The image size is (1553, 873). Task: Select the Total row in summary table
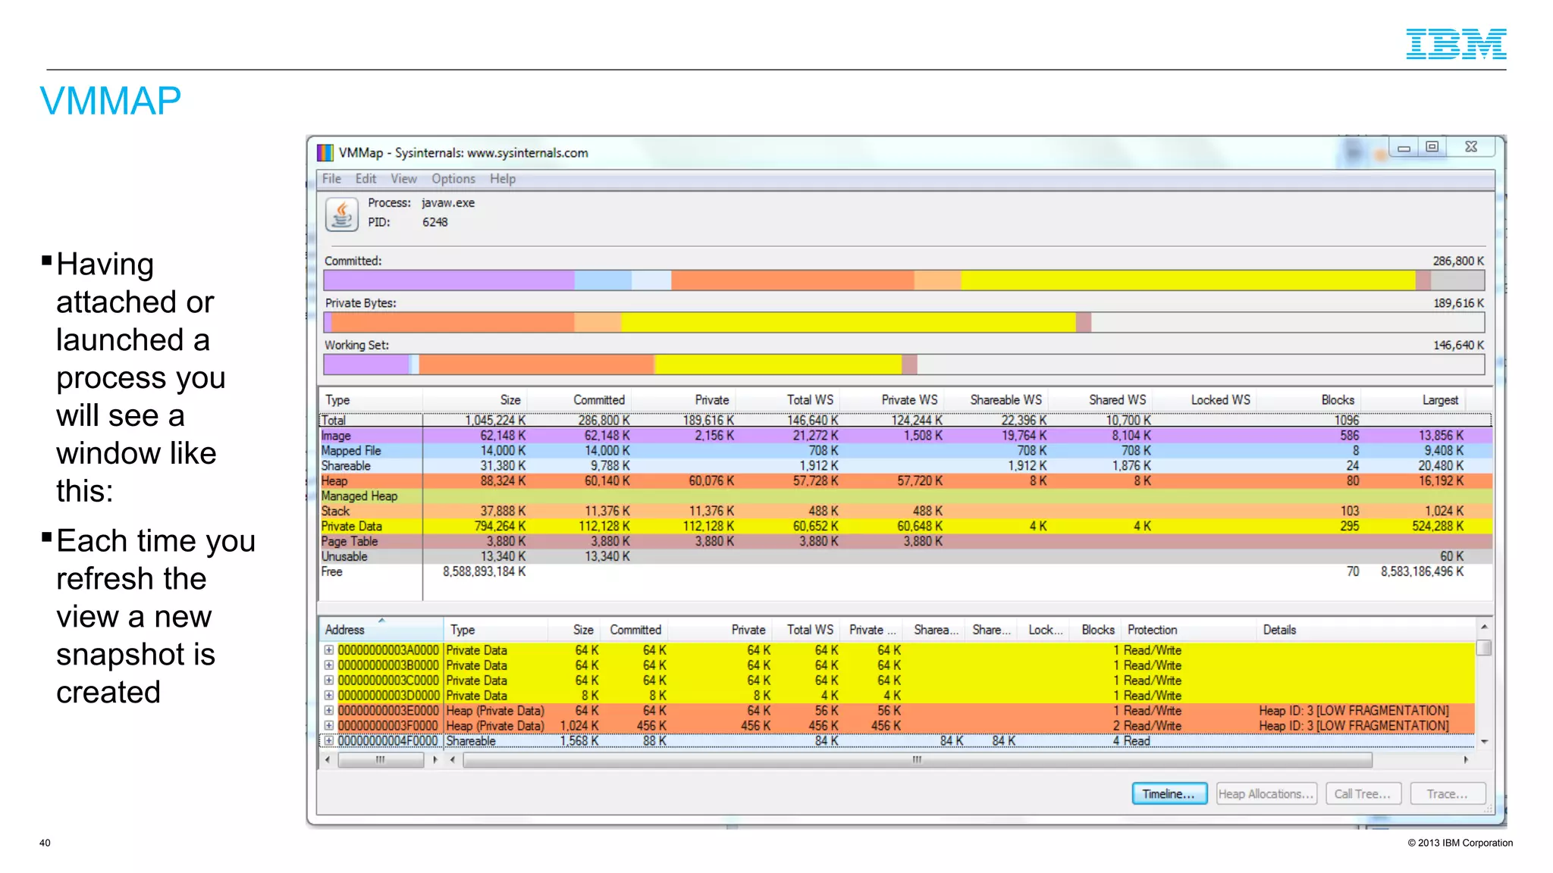pyautogui.click(x=905, y=420)
